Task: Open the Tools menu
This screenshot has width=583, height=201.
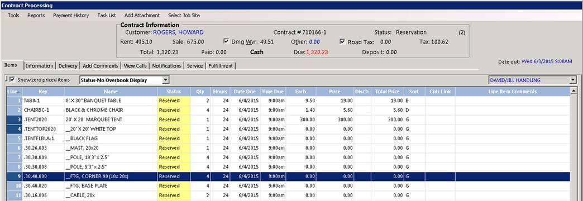Action: pos(13,16)
